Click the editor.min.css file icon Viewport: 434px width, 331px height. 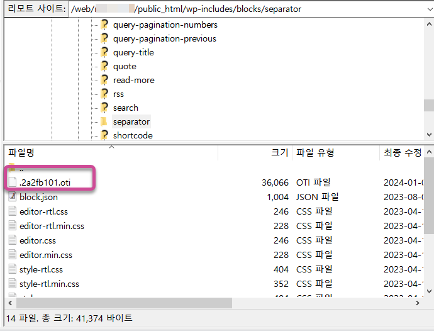[12, 254]
